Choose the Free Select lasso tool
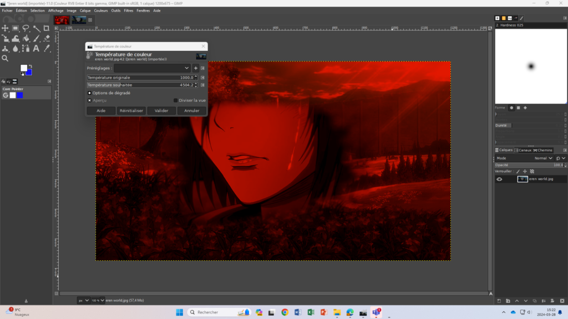The height and width of the screenshot is (319, 568). (x=26, y=28)
